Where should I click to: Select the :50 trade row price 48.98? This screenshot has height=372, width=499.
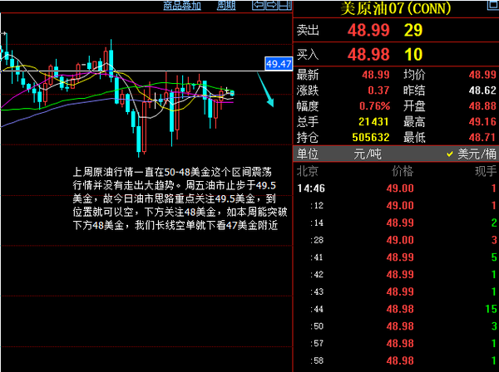(x=400, y=326)
